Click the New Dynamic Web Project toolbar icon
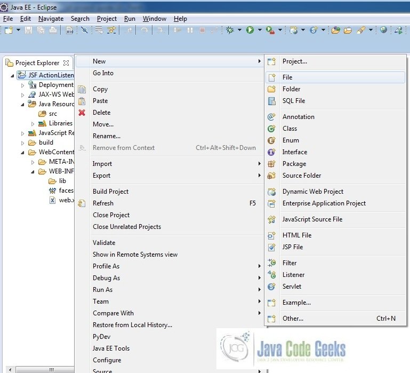Image resolution: width=410 pixels, height=373 pixels. tap(293, 30)
